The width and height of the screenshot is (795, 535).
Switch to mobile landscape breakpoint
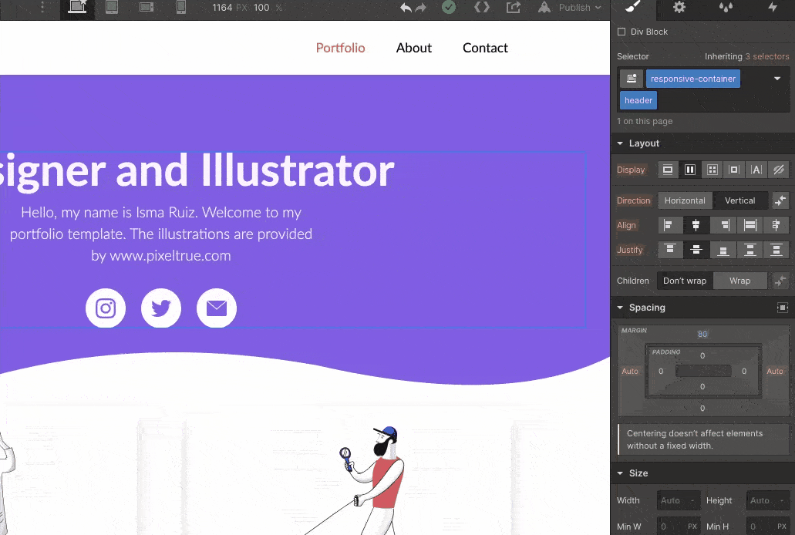(x=147, y=7)
